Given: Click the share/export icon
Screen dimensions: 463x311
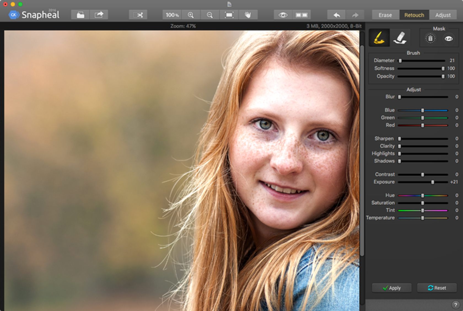Looking at the screenshot, I should pyautogui.click(x=99, y=15).
